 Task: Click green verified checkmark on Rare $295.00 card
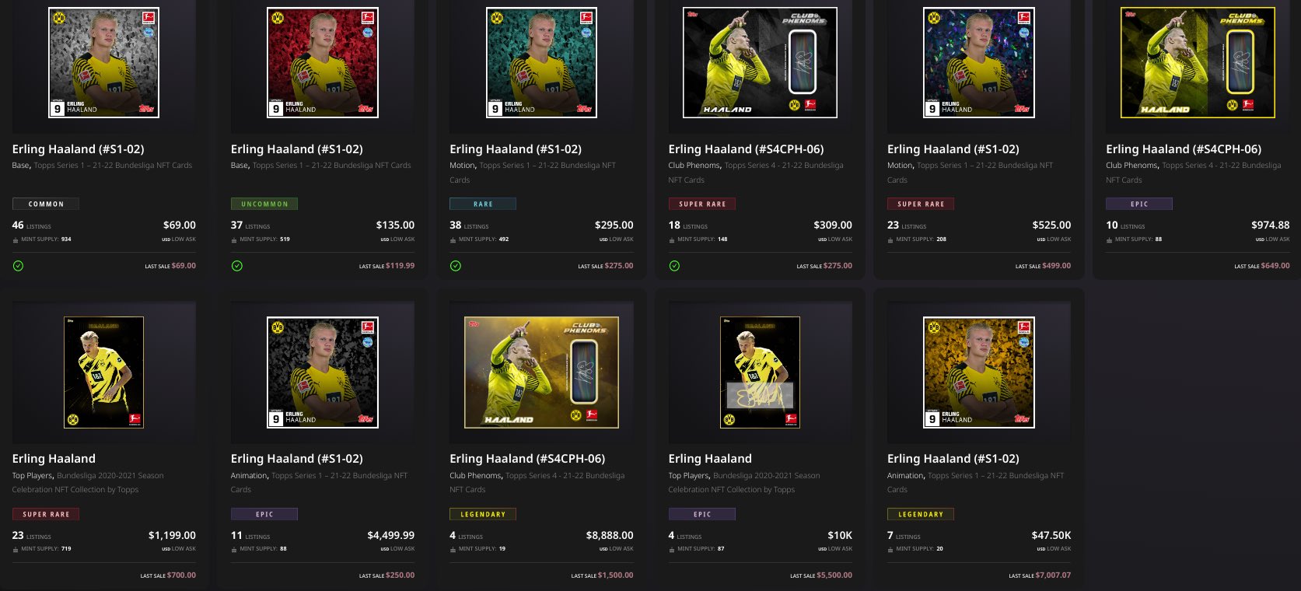tap(456, 266)
